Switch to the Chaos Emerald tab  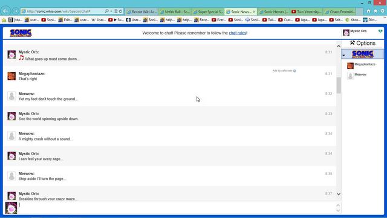340,12
